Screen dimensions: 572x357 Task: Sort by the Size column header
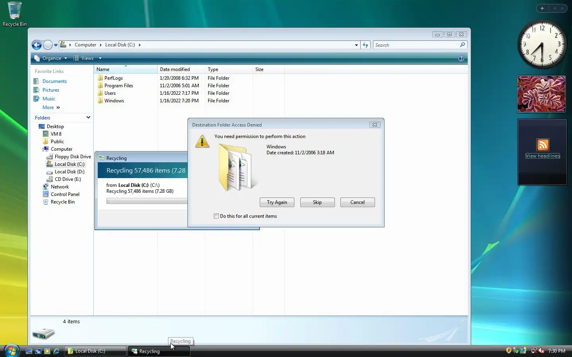269,69
